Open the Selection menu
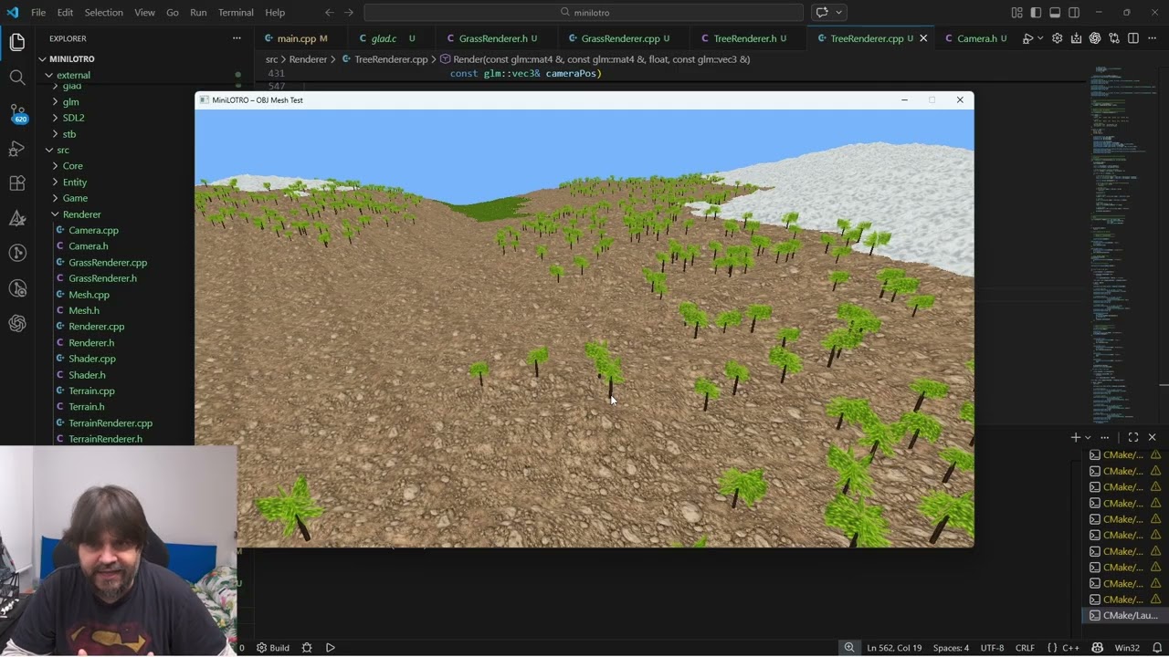The width and height of the screenshot is (1169, 657). (x=103, y=13)
